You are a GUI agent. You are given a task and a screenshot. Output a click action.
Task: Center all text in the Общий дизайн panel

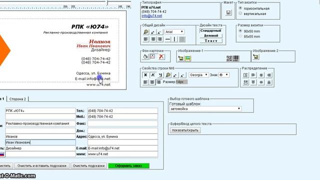153,39
